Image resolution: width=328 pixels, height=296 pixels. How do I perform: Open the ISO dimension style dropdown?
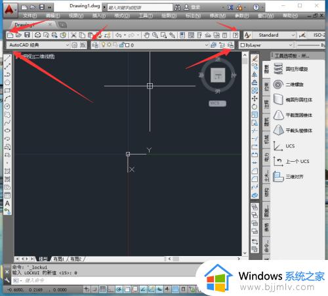point(319,35)
